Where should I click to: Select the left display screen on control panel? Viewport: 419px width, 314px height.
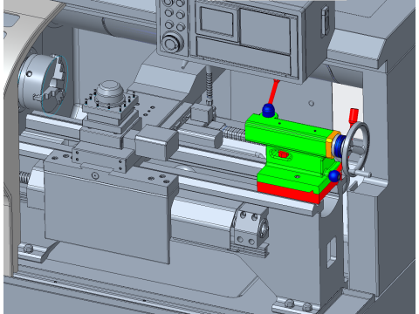pos(217,21)
